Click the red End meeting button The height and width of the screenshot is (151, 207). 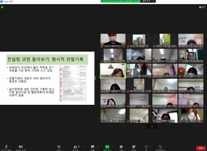click(x=201, y=148)
